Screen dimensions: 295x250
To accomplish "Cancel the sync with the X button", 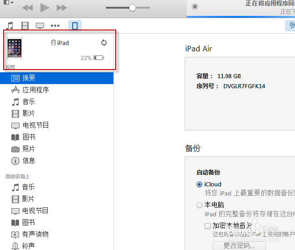I will 195,7.
